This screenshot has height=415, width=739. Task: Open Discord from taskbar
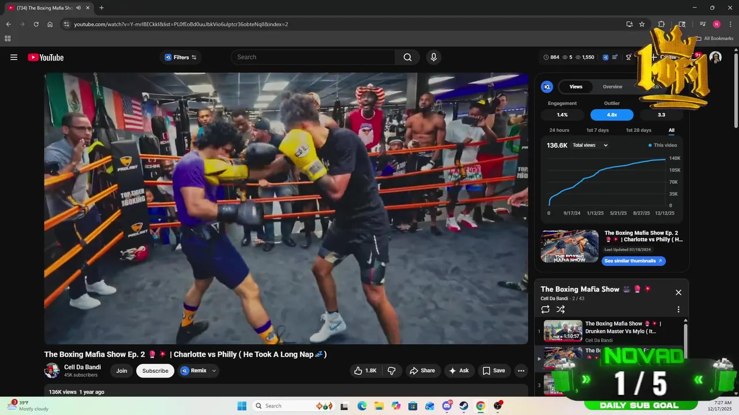pos(447,406)
